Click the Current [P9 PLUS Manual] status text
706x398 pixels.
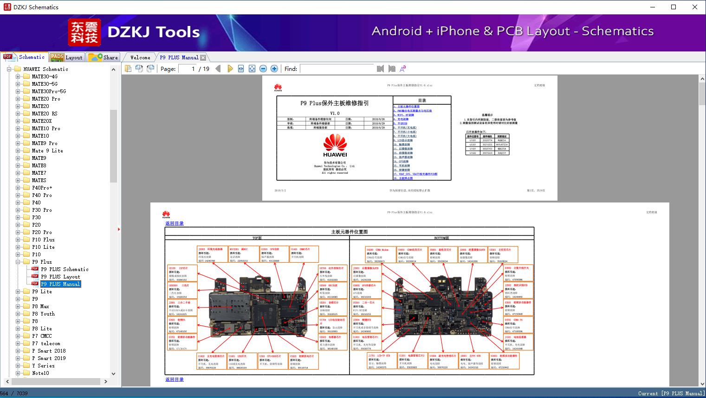671,393
